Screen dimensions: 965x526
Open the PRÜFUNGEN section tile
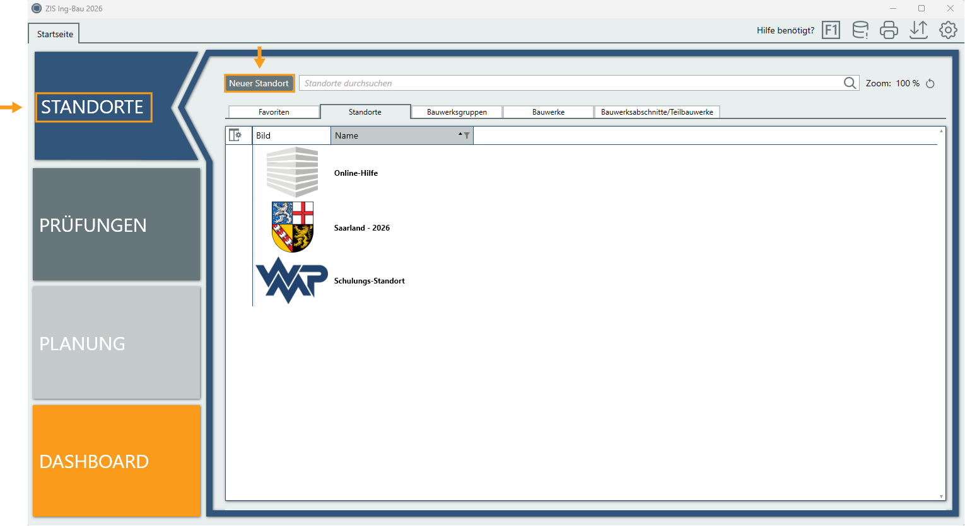(117, 224)
